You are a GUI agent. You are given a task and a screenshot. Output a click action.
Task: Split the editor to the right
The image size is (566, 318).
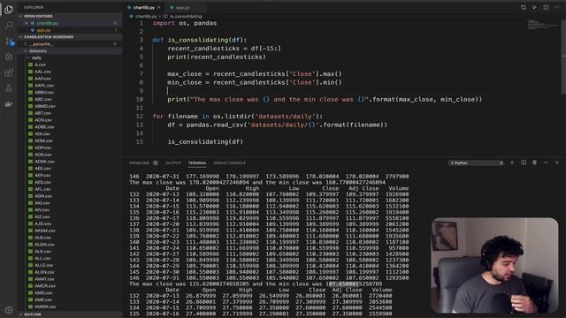(546, 7)
